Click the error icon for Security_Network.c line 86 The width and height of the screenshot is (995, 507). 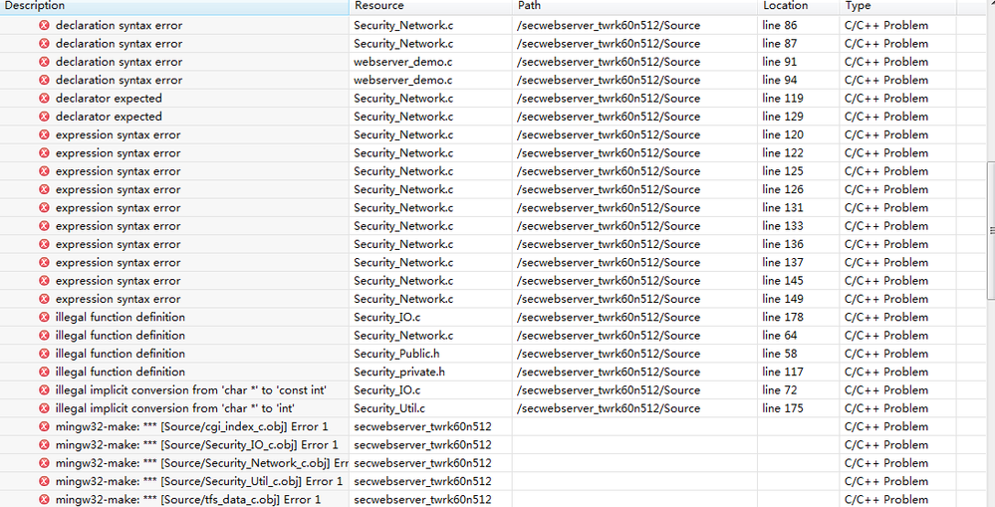coord(44,25)
